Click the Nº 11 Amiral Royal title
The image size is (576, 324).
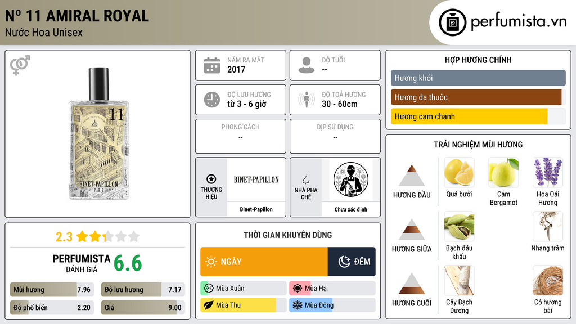click(76, 16)
